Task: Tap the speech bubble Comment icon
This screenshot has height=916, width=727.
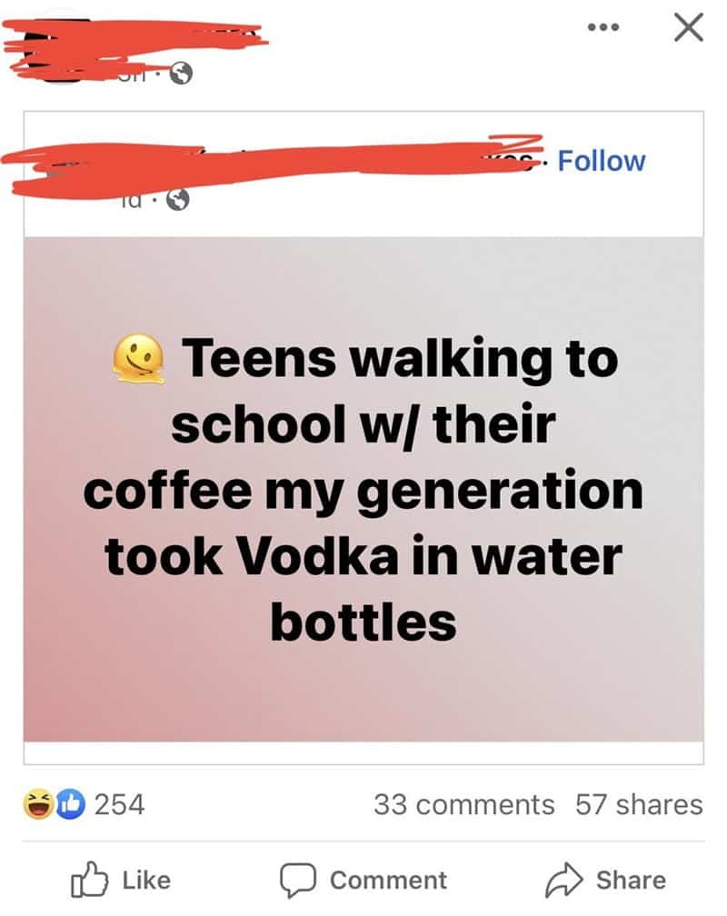Action: [298, 880]
